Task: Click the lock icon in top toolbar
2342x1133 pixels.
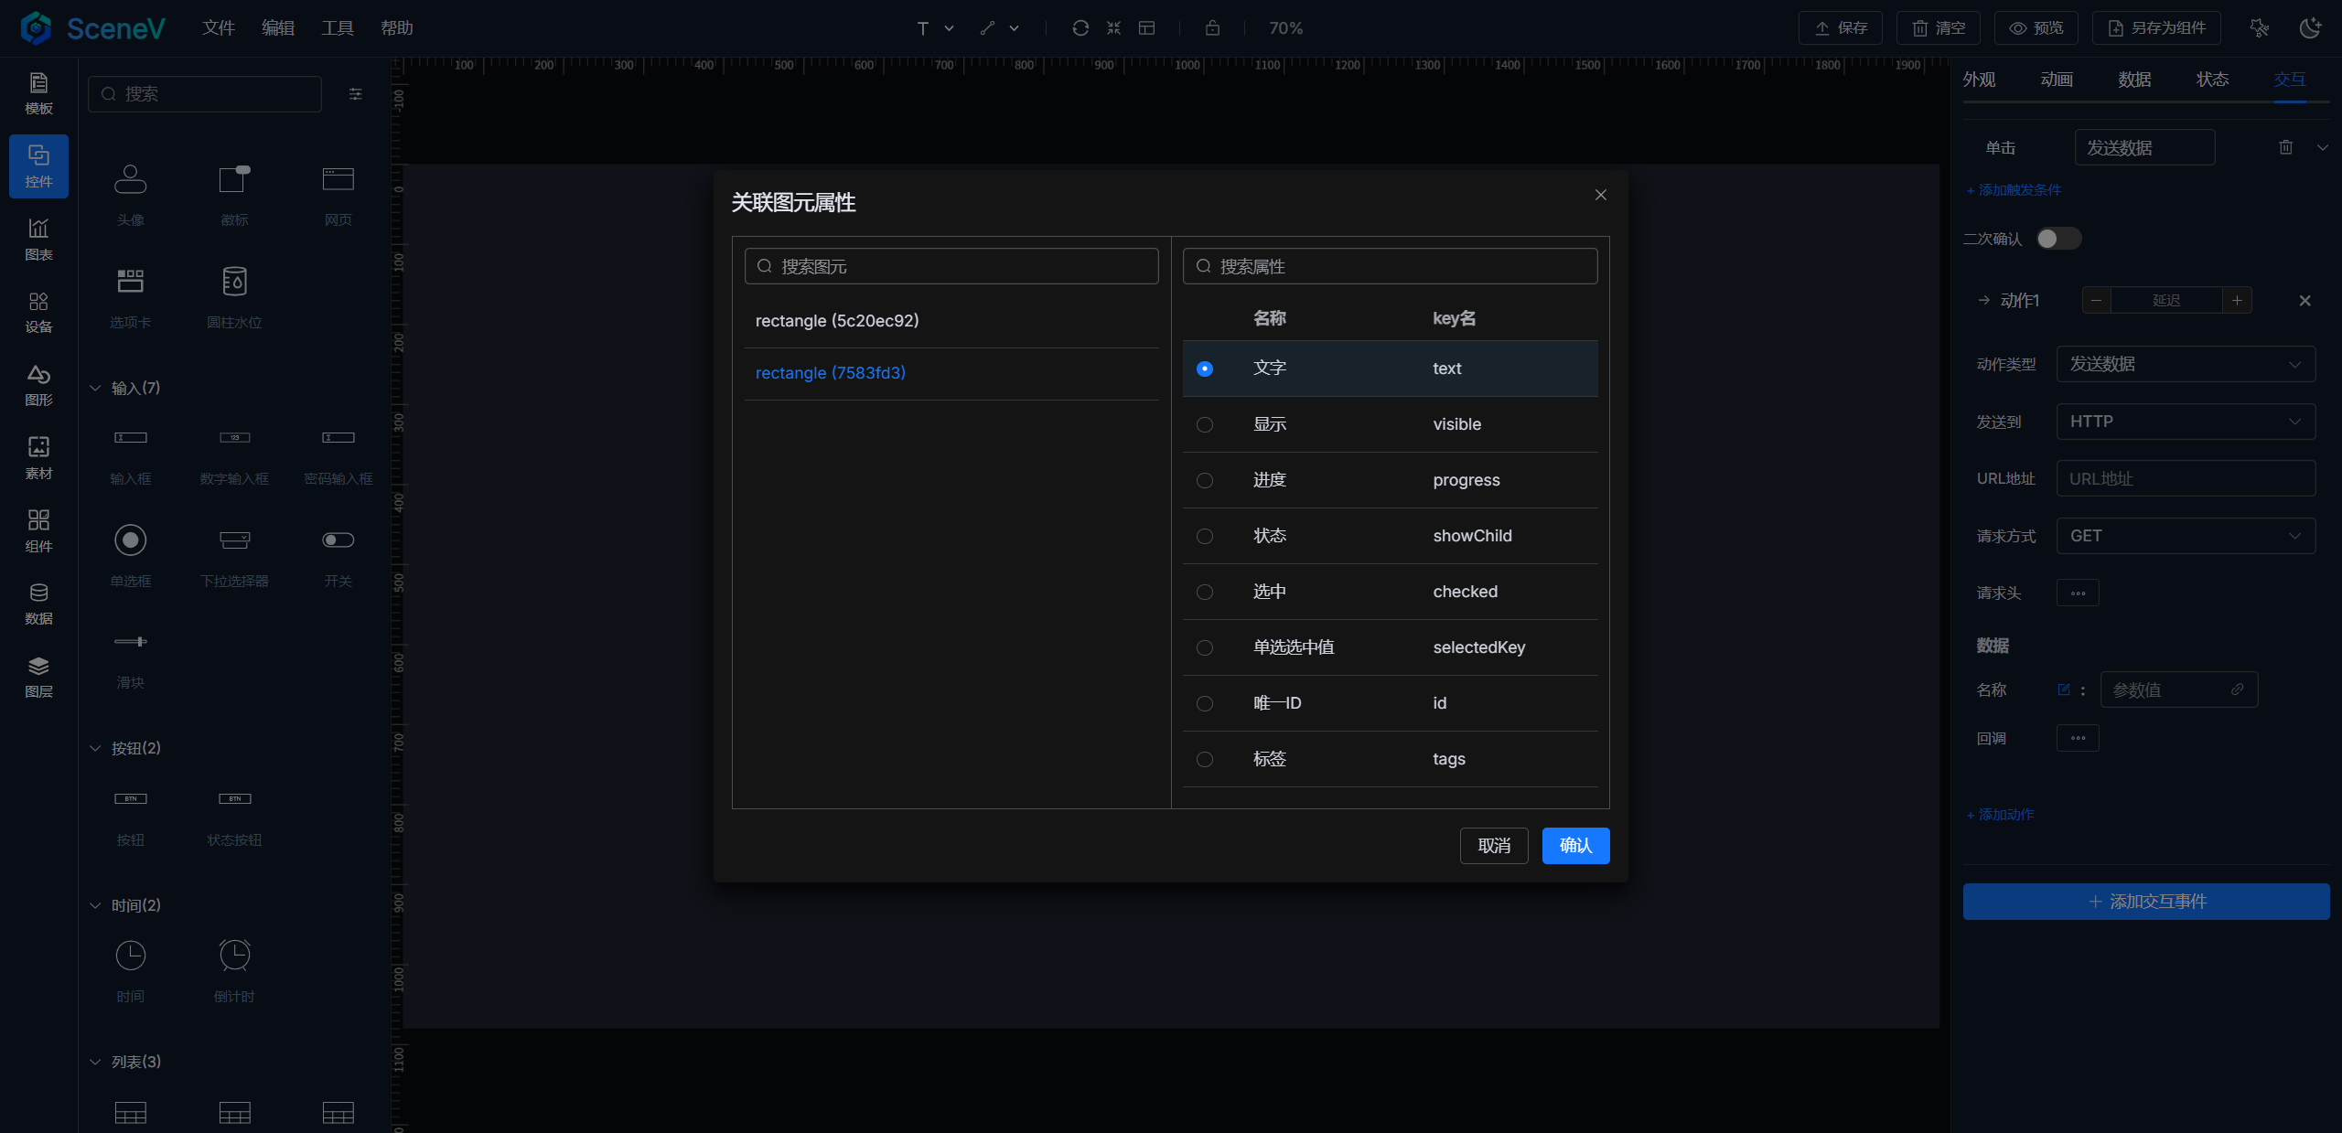Action: pos(1212,28)
